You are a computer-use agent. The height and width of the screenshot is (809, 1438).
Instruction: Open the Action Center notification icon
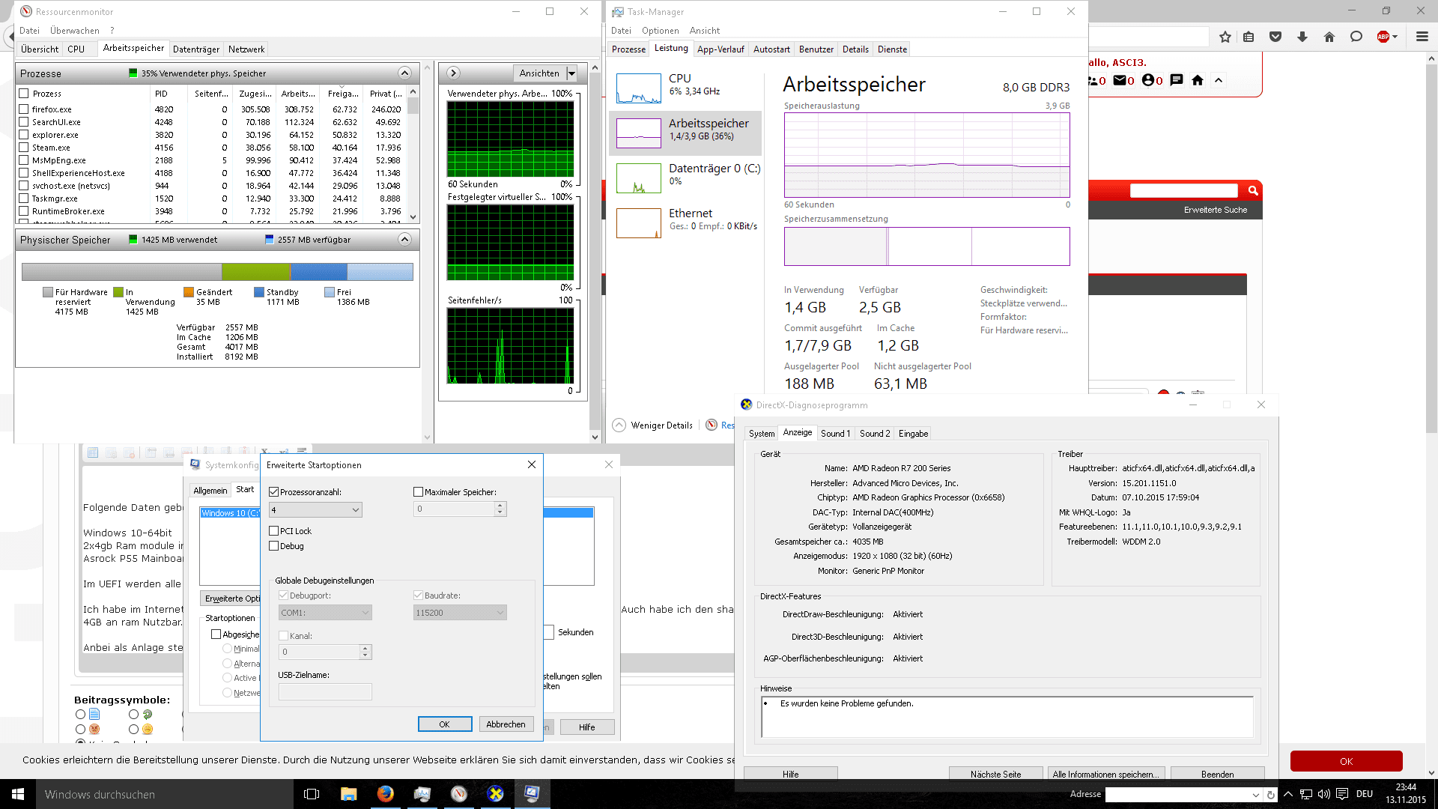tap(1342, 794)
